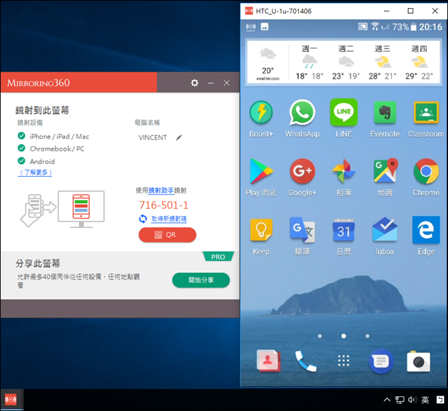Tap the Phone dialer dock icon
Viewport: 448px width, 411px height.
pos(305,361)
